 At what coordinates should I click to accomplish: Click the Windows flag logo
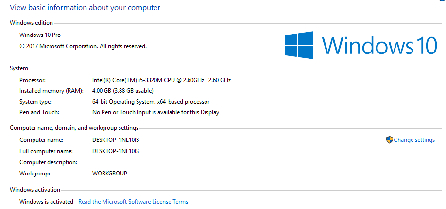[x=299, y=45]
